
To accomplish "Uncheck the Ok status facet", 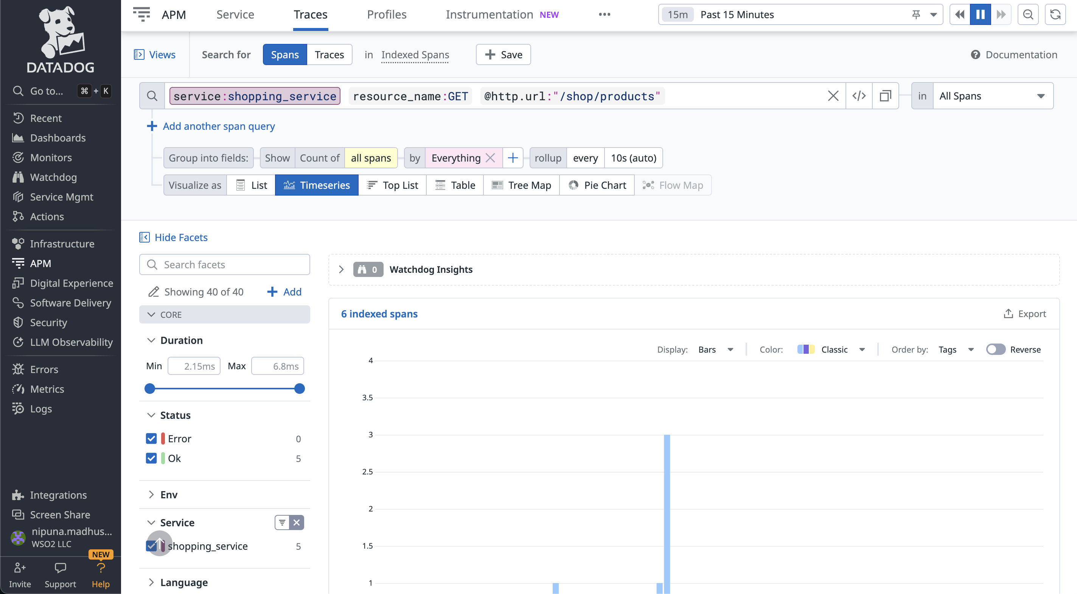I will (151, 458).
